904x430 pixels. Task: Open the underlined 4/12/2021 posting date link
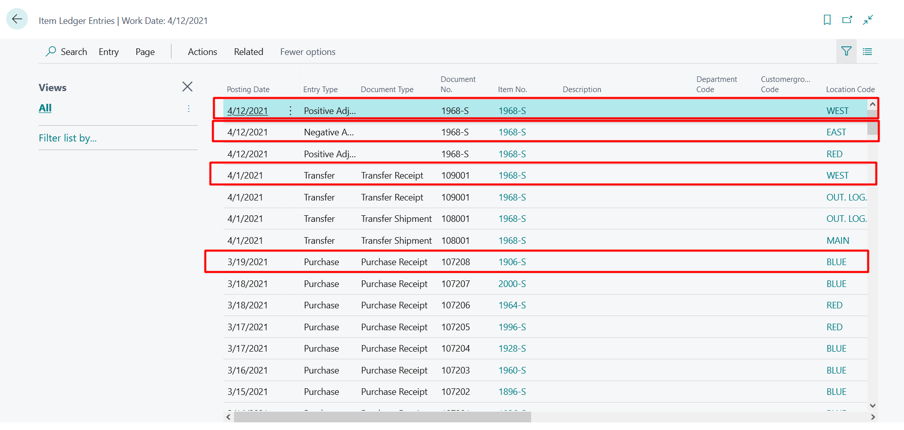pyautogui.click(x=248, y=110)
